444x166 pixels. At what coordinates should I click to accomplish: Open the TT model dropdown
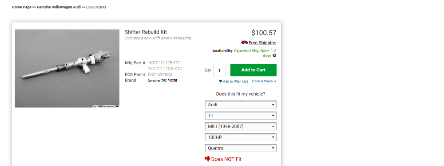(241, 116)
